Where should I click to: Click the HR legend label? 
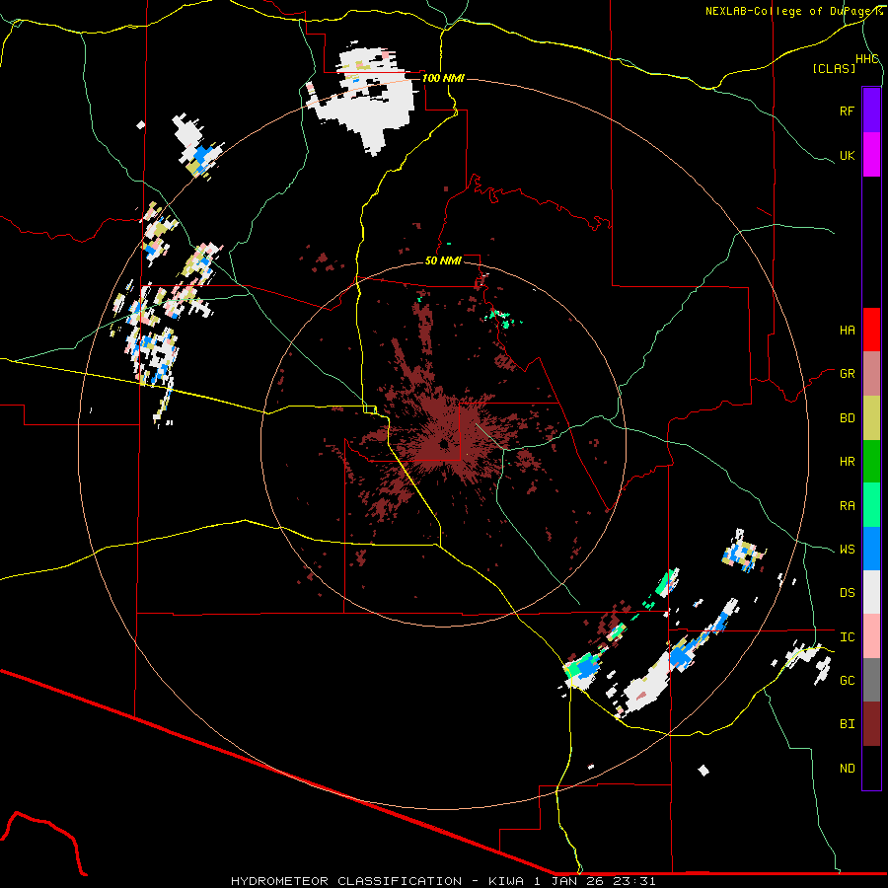tap(847, 462)
